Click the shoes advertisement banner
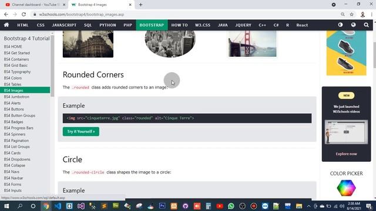The width and height of the screenshot is (376, 211). (346, 53)
